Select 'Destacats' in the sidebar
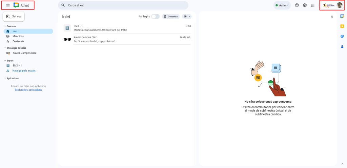Viewport: 347px width, 168px height. point(18,41)
